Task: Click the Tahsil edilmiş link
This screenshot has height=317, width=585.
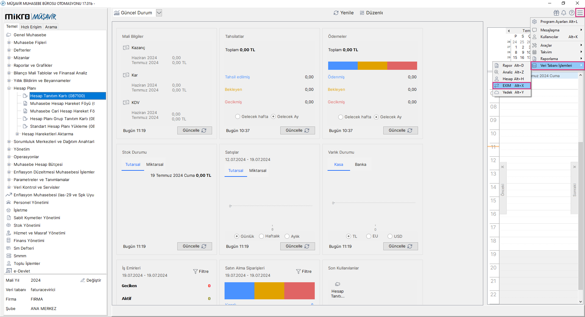Action: (237, 77)
